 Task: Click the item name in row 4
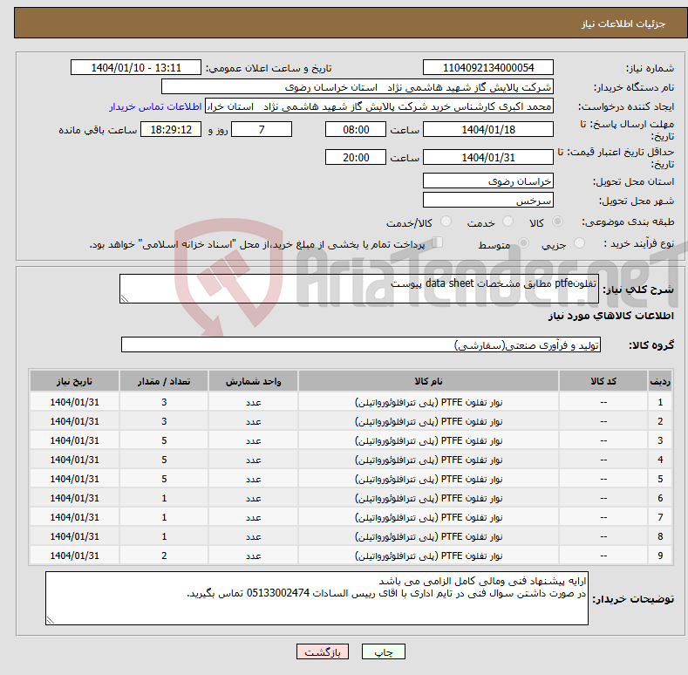pos(428,460)
